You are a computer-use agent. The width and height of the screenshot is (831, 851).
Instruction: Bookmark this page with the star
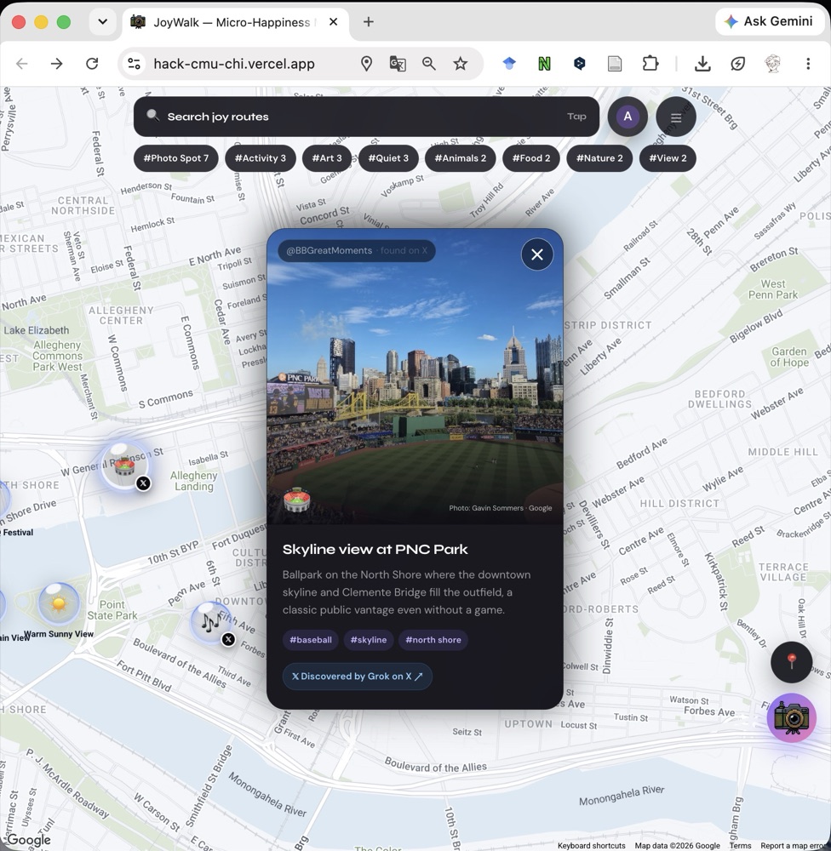[461, 64]
